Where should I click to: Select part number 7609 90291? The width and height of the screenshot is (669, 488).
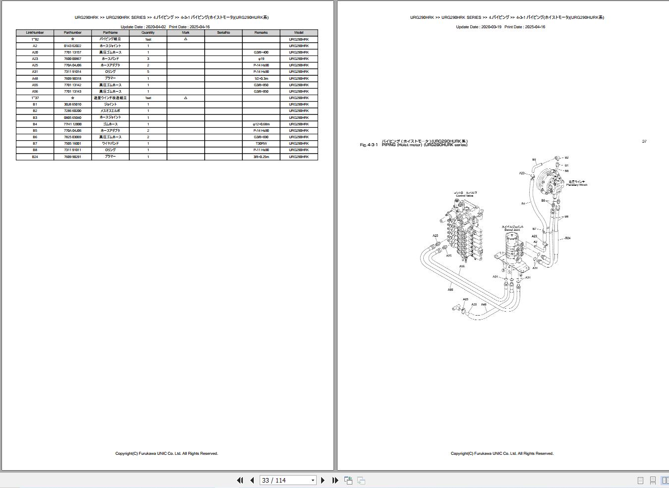coord(73,157)
